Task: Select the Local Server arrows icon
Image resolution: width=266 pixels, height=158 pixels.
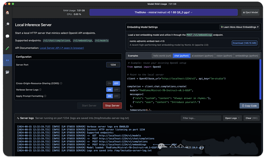Action: 8,60
